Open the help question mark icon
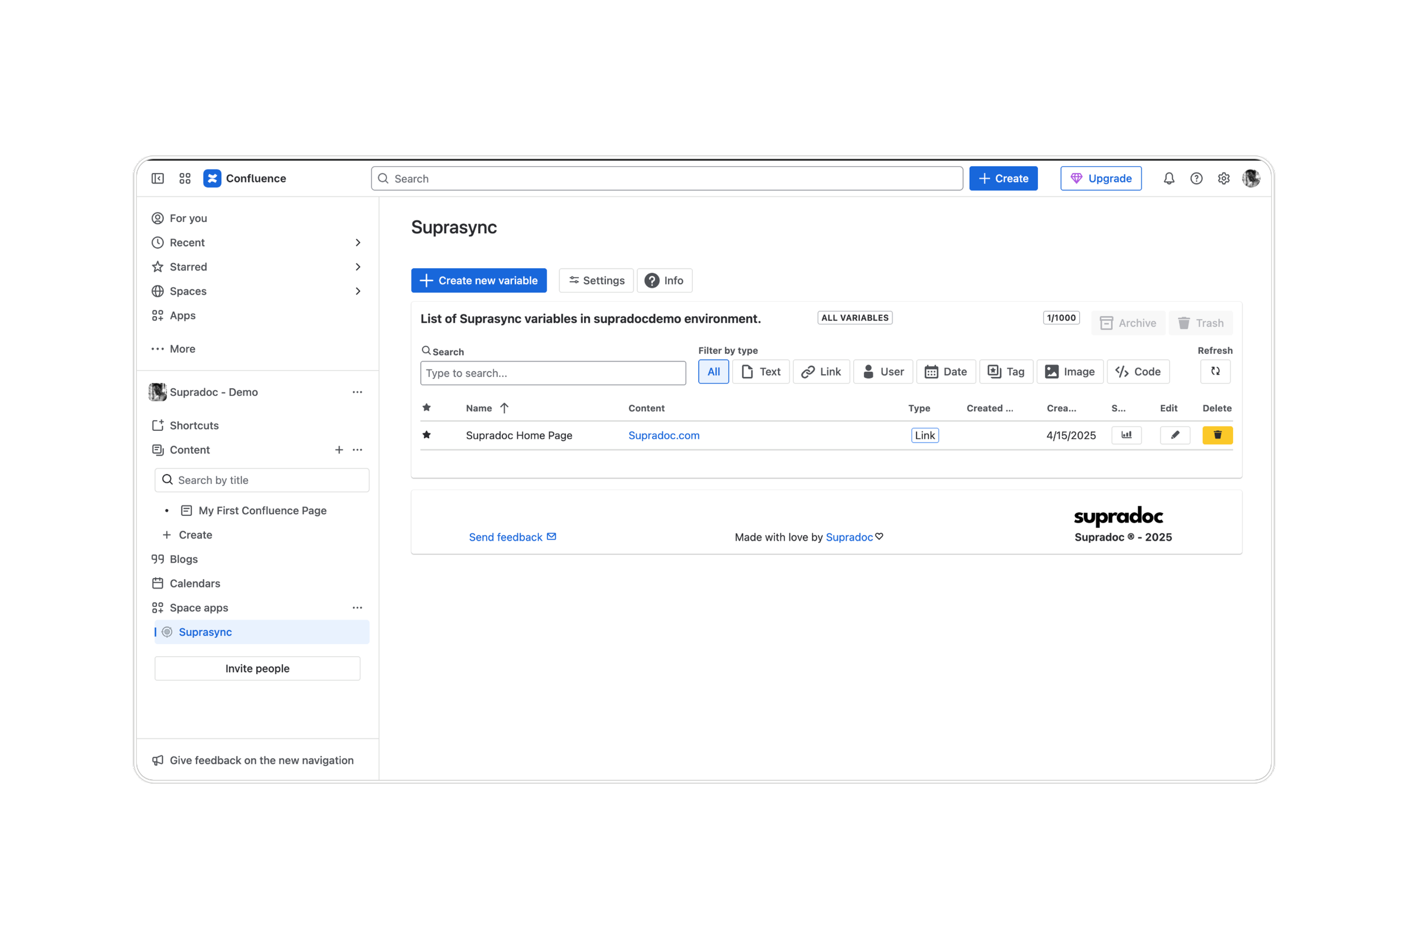The height and width of the screenshot is (939, 1408). click(x=1196, y=179)
